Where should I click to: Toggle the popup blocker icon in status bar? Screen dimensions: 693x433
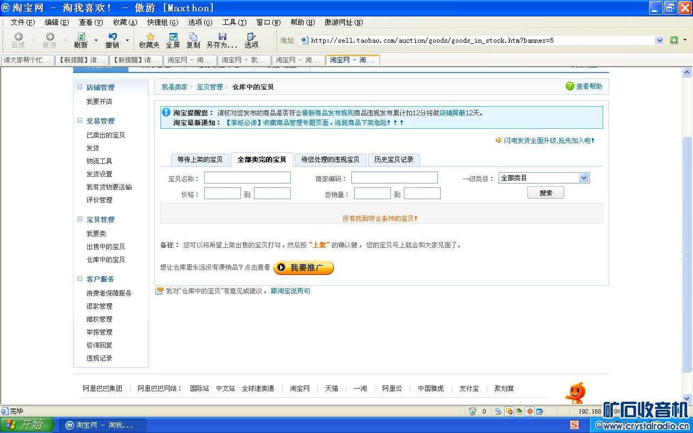509,411
